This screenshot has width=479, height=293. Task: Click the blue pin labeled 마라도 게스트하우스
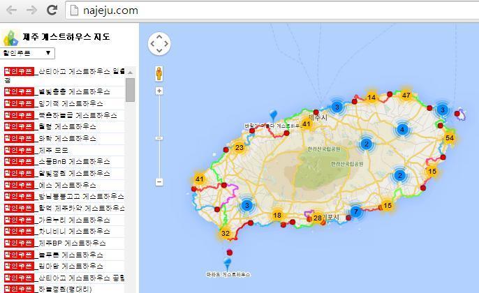click(x=228, y=264)
